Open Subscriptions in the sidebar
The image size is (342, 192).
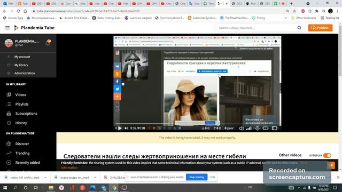coord(26,114)
